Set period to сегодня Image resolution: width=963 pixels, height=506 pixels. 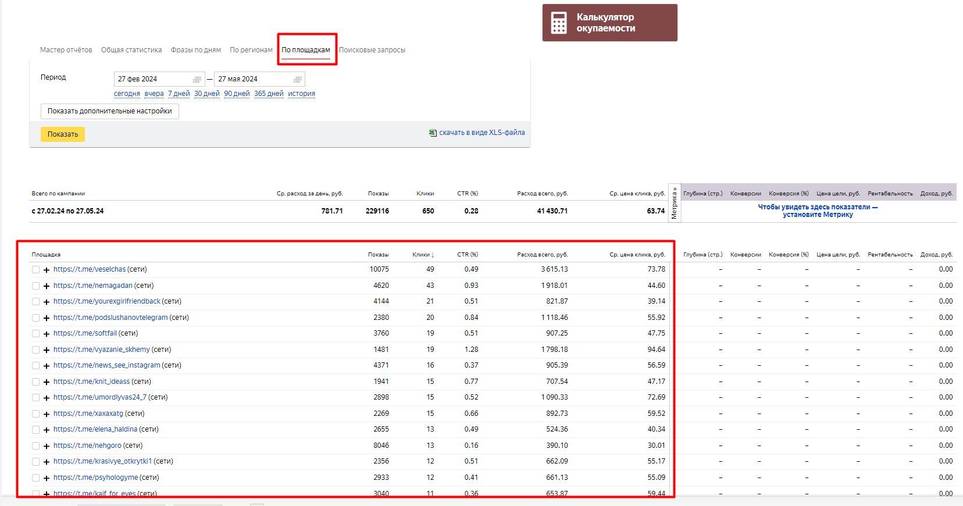(x=127, y=94)
